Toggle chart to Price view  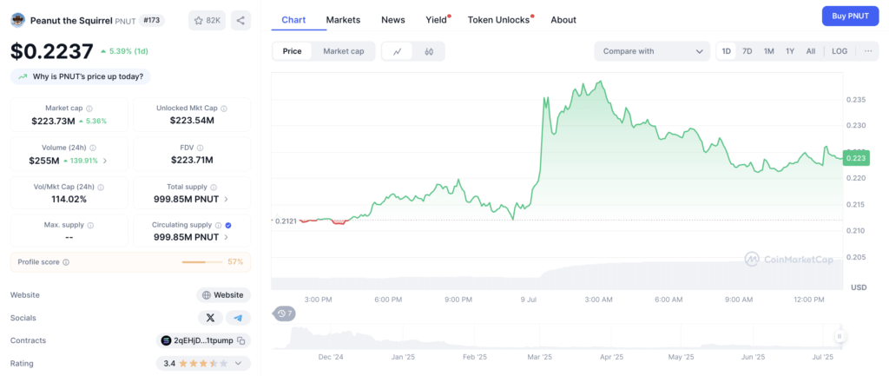point(292,51)
